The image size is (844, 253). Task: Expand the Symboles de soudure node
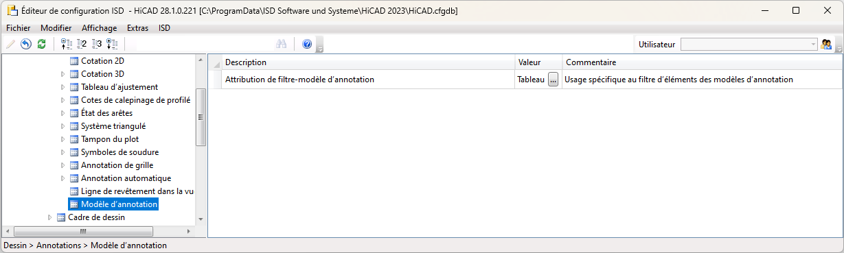63,152
